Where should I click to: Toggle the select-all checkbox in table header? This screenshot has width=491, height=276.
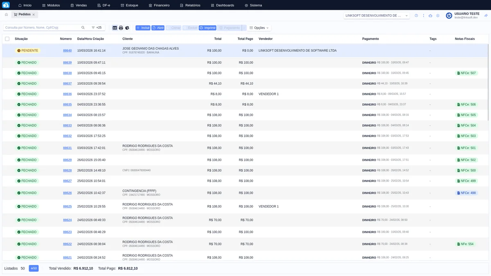click(x=7, y=39)
